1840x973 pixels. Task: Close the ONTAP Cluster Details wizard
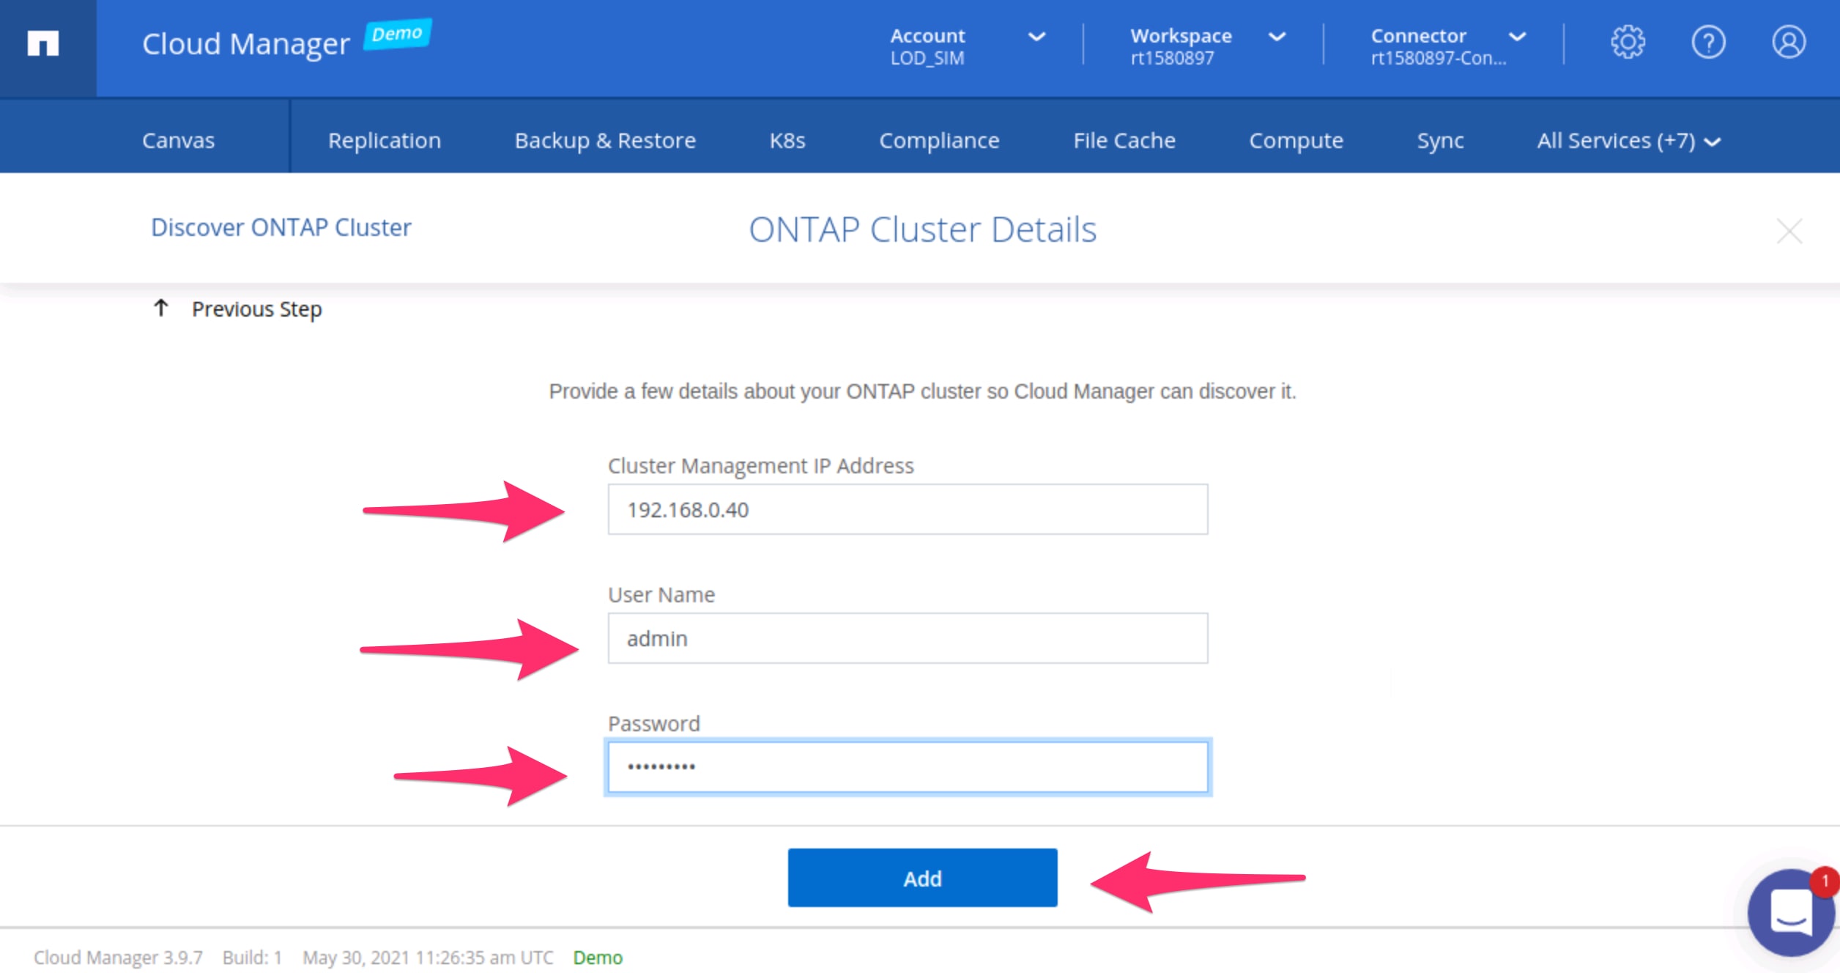(1789, 232)
